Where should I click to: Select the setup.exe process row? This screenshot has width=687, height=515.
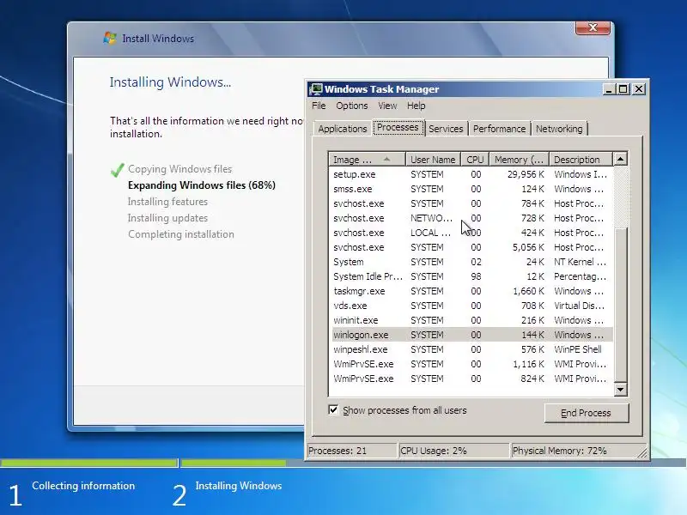click(471, 174)
